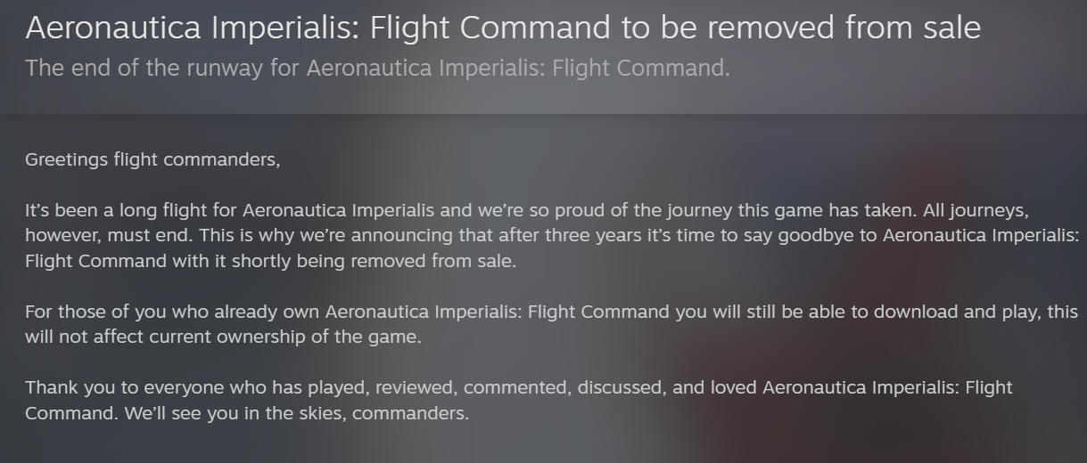Image resolution: width=1087 pixels, height=463 pixels.
Task: Select the subtitle starting "The end of the runway"
Action: pos(377,68)
